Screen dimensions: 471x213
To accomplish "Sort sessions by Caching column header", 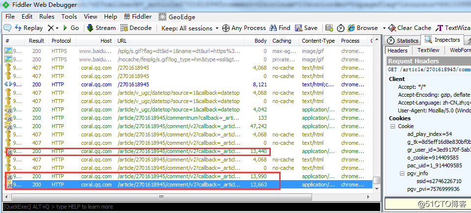I will tap(284, 41).
